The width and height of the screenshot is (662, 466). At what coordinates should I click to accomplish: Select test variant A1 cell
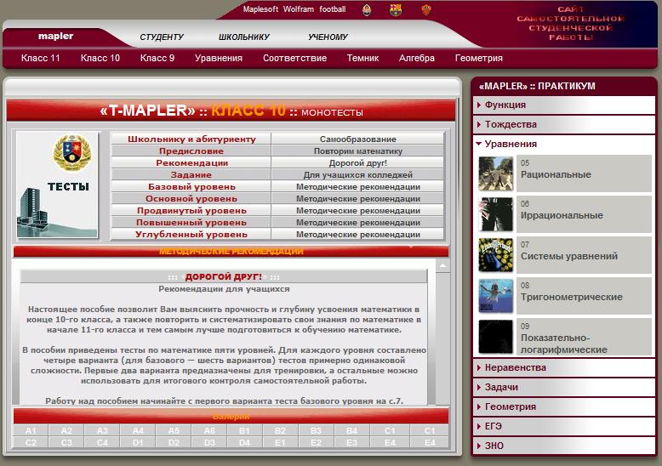[x=31, y=431]
